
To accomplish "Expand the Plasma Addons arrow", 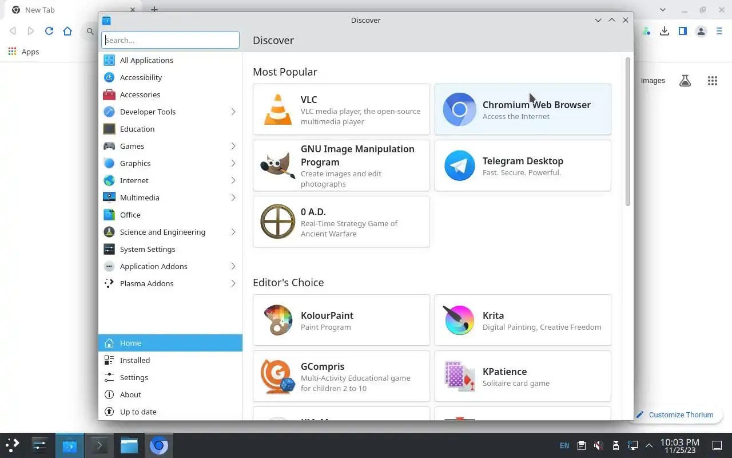I will pyautogui.click(x=233, y=283).
